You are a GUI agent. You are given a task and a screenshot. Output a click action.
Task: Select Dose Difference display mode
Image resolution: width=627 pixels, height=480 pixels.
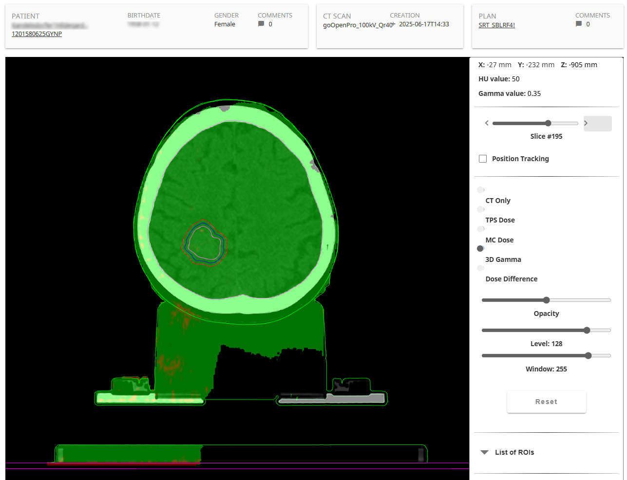click(480, 268)
